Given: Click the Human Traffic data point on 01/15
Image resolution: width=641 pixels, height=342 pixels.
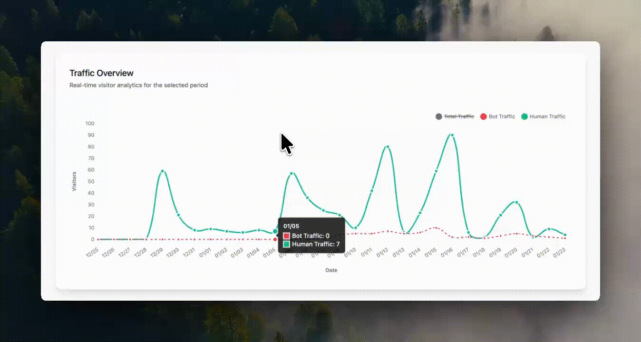Looking at the screenshot, I should point(436,171).
